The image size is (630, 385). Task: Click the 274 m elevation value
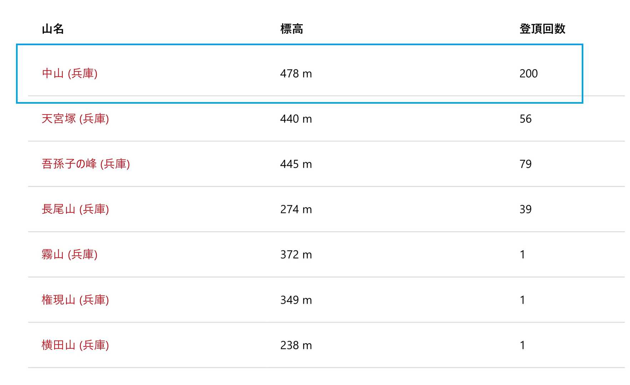click(296, 210)
